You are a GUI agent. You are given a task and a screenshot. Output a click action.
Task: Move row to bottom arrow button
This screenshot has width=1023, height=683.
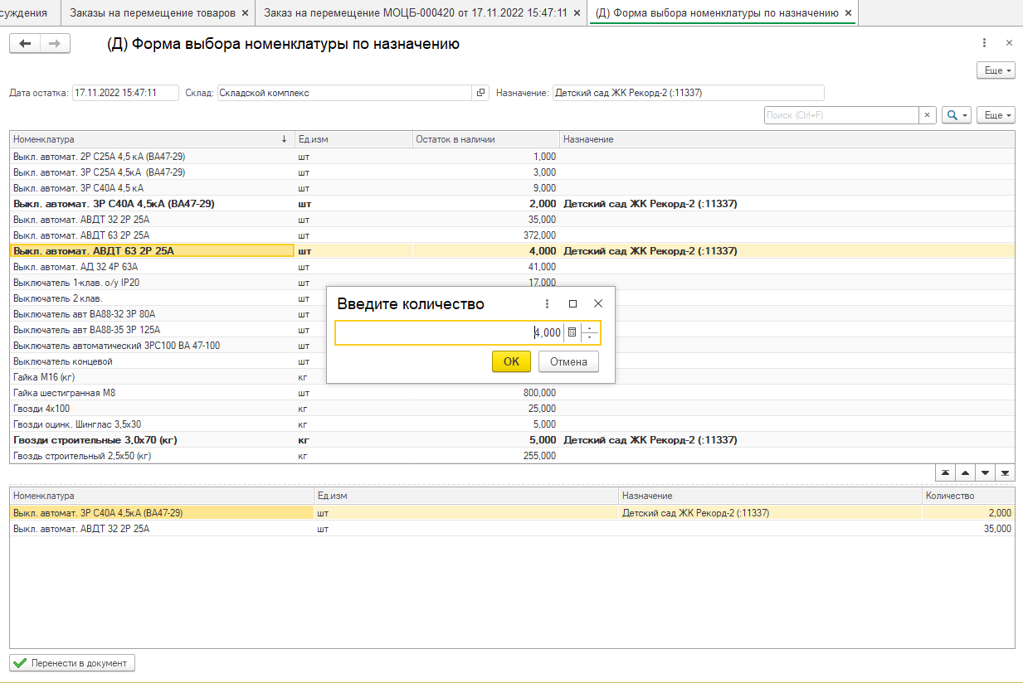click(1005, 472)
